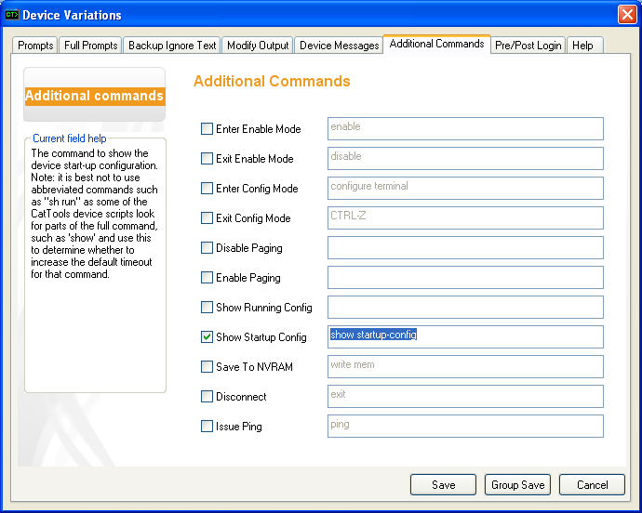Close the Device Variations window
Viewport: 642px width, 513px height.
pyautogui.click(x=627, y=15)
